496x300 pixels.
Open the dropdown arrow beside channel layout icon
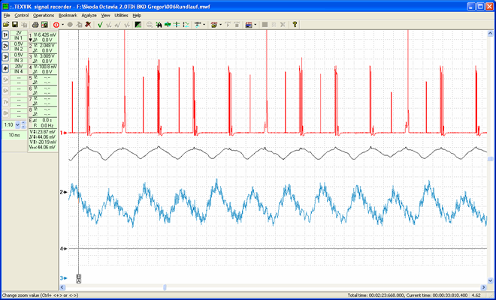tap(255, 24)
